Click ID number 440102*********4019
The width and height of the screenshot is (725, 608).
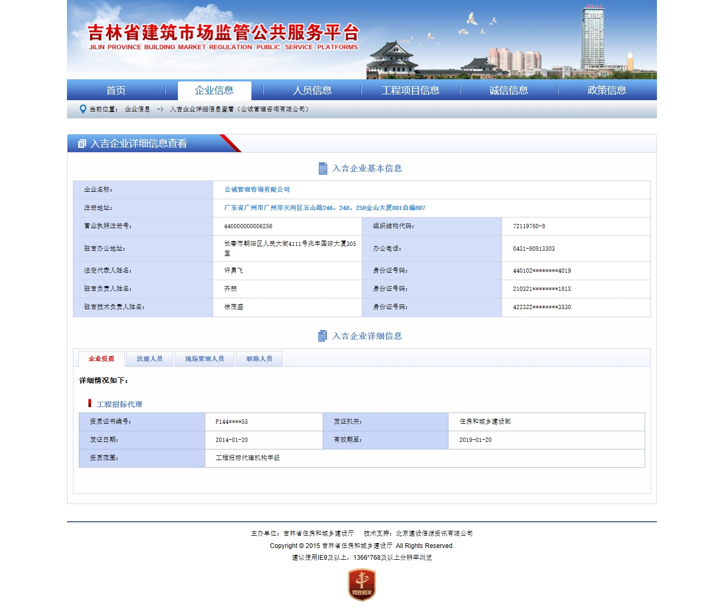pos(542,271)
